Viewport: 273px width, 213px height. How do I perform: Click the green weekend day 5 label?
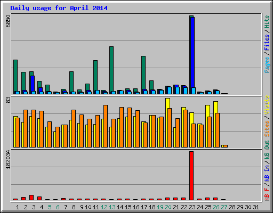point(50,207)
